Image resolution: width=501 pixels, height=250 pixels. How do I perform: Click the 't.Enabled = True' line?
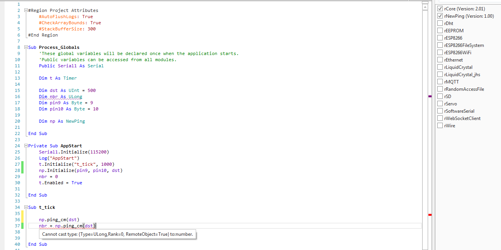point(60,183)
